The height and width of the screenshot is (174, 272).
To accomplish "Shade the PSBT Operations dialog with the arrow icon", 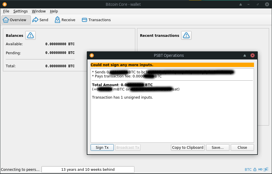I will 245,55.
